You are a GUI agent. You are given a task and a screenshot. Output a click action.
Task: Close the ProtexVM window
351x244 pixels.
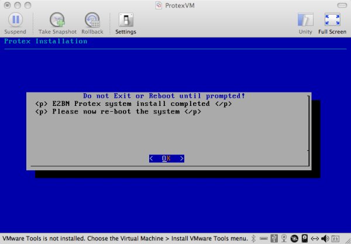pyautogui.click(x=7, y=5)
